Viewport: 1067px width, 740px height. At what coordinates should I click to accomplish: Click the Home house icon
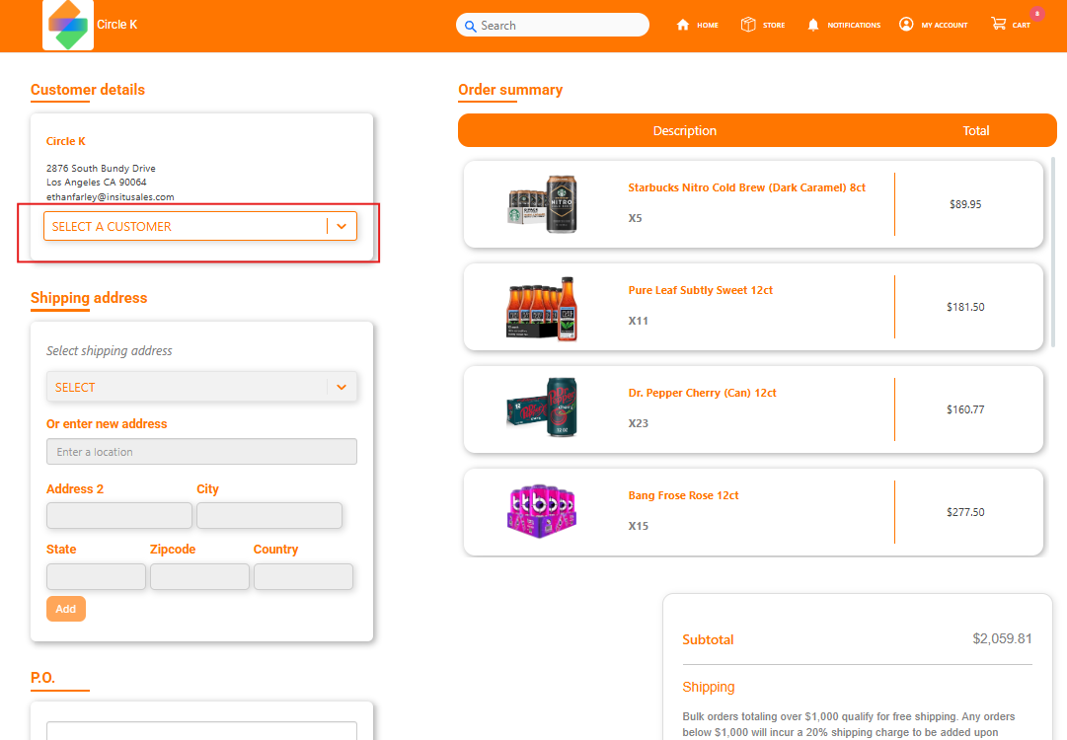pyautogui.click(x=682, y=26)
